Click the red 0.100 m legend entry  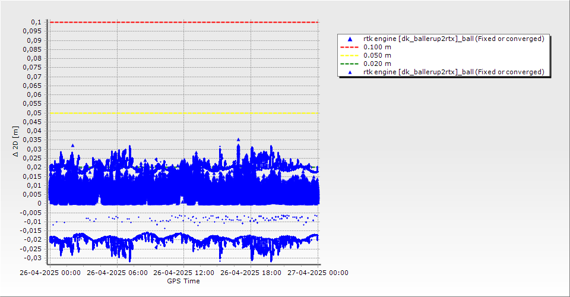click(x=366, y=47)
